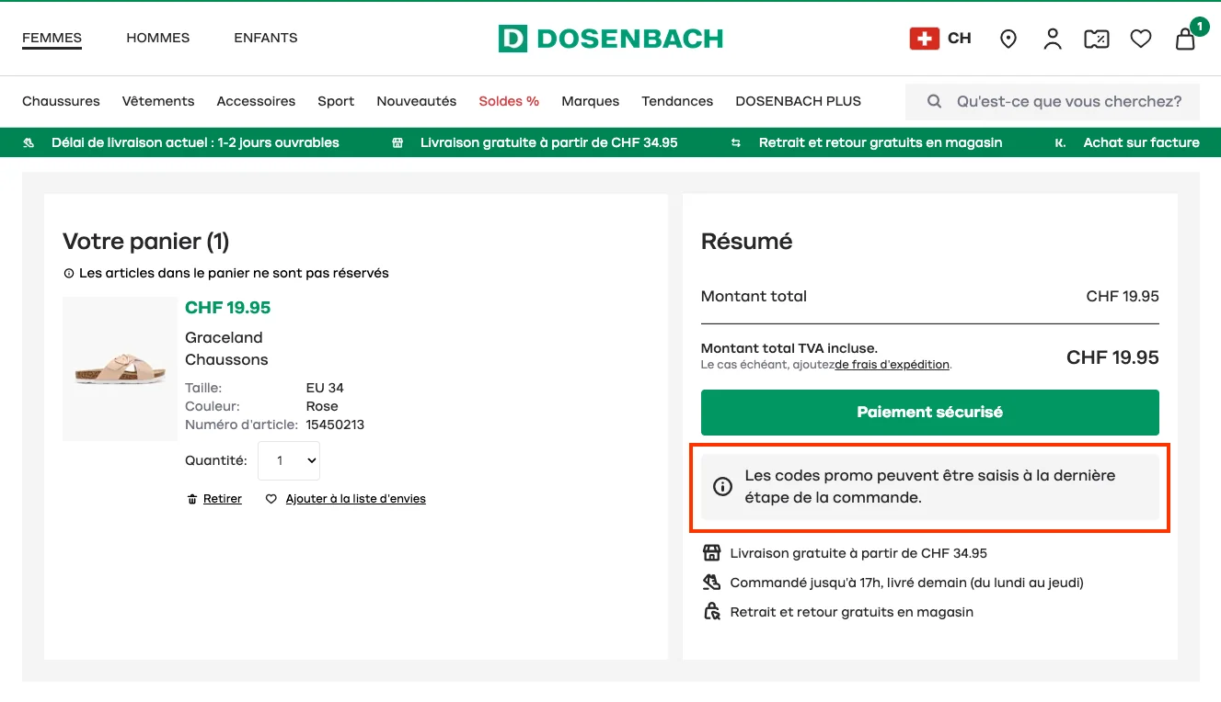The width and height of the screenshot is (1221, 702).
Task: Click the free shipping icon in green banner
Action: pyautogui.click(x=397, y=142)
